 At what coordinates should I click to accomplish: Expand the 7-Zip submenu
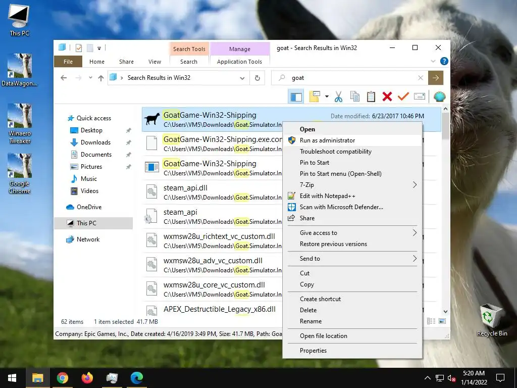tap(352, 185)
